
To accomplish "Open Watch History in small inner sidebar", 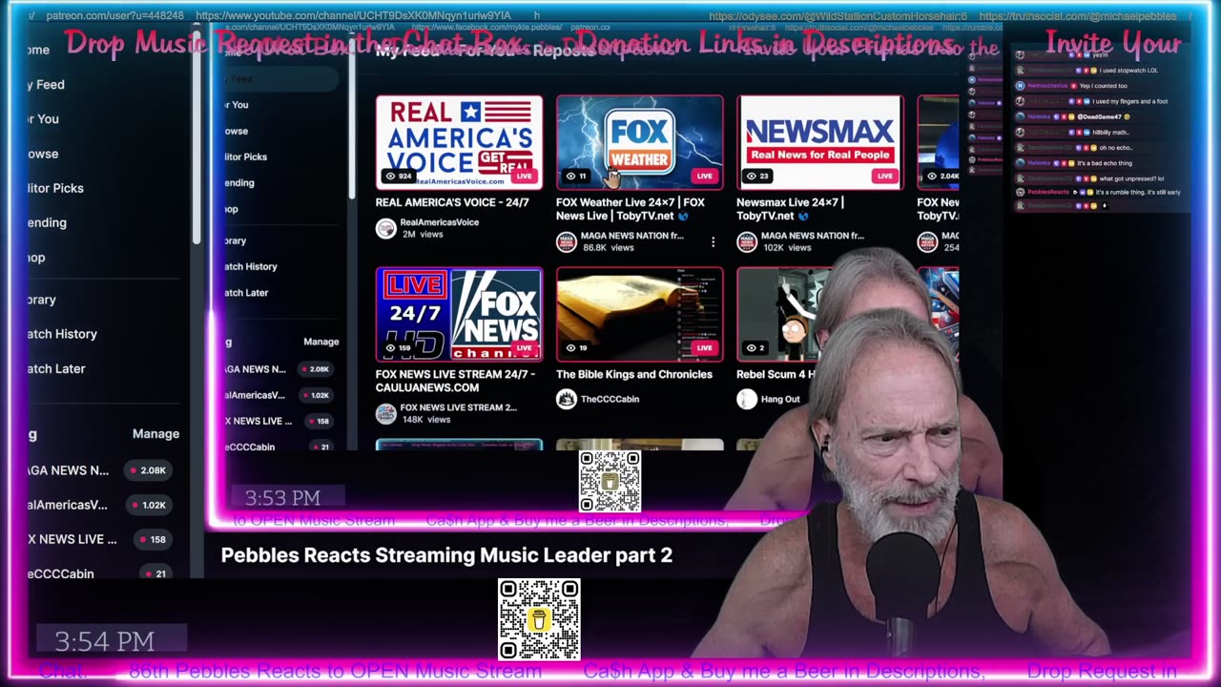I will [251, 266].
